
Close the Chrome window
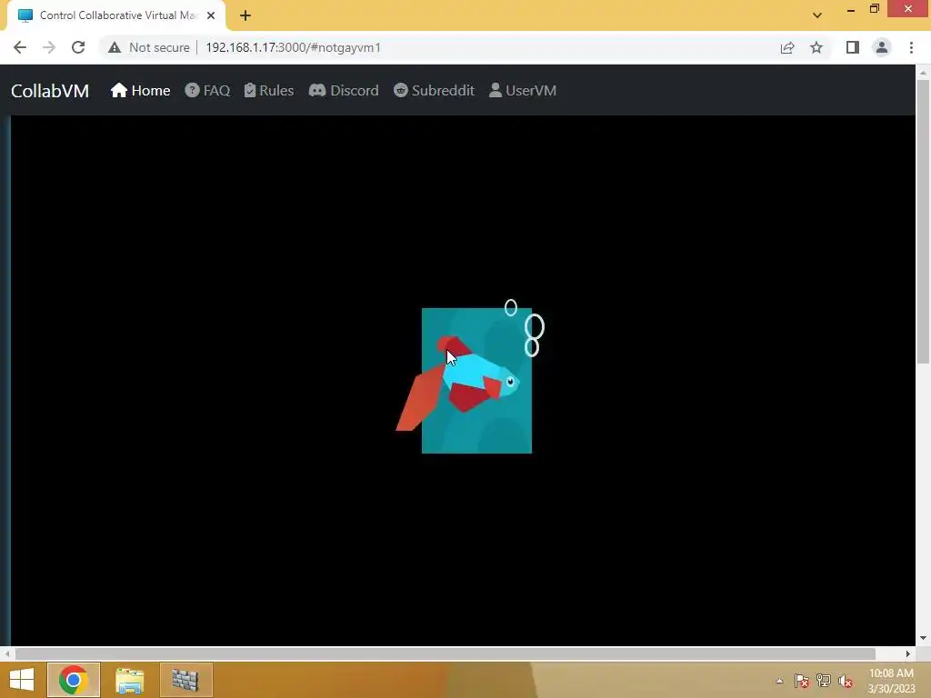tap(908, 9)
